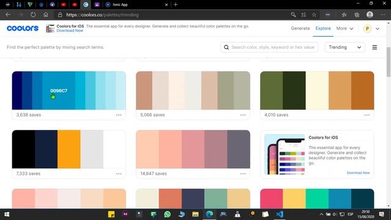Open saved passwords key icon
Screen dimensions: 391x220
293,15
